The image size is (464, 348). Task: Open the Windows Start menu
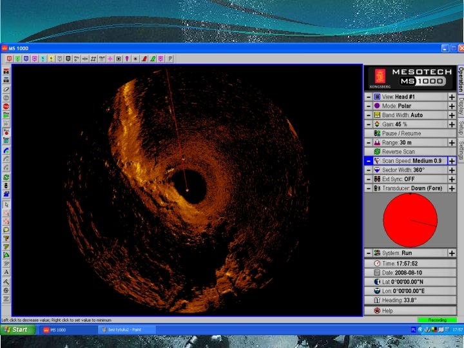point(18,330)
